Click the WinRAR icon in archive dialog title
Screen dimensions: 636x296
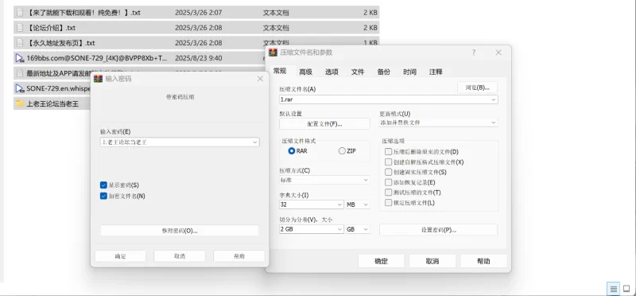click(x=273, y=53)
